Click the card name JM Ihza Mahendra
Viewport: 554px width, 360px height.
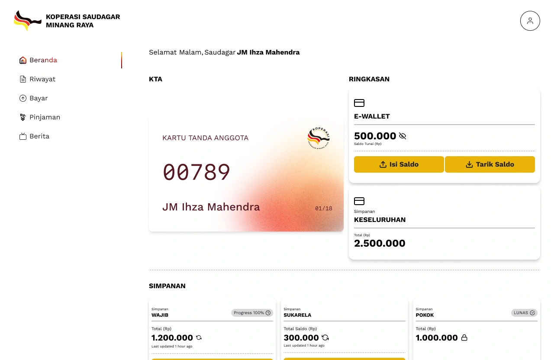coord(211,207)
